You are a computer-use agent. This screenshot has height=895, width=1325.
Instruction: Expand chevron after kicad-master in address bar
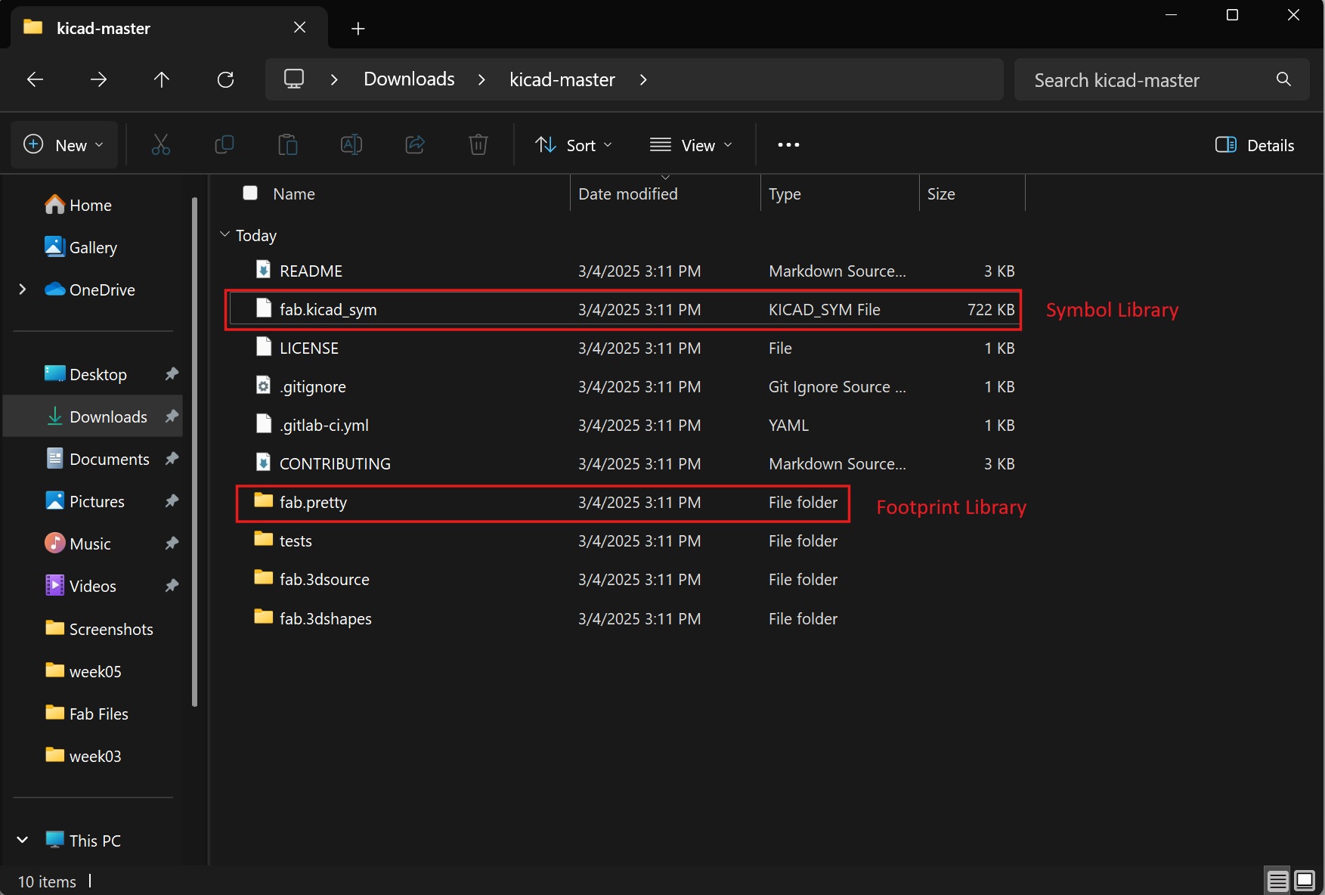coord(643,79)
